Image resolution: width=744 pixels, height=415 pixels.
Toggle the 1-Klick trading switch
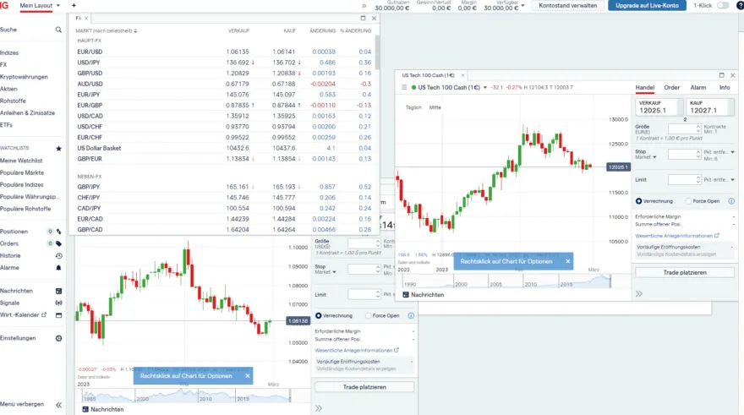(723, 5)
